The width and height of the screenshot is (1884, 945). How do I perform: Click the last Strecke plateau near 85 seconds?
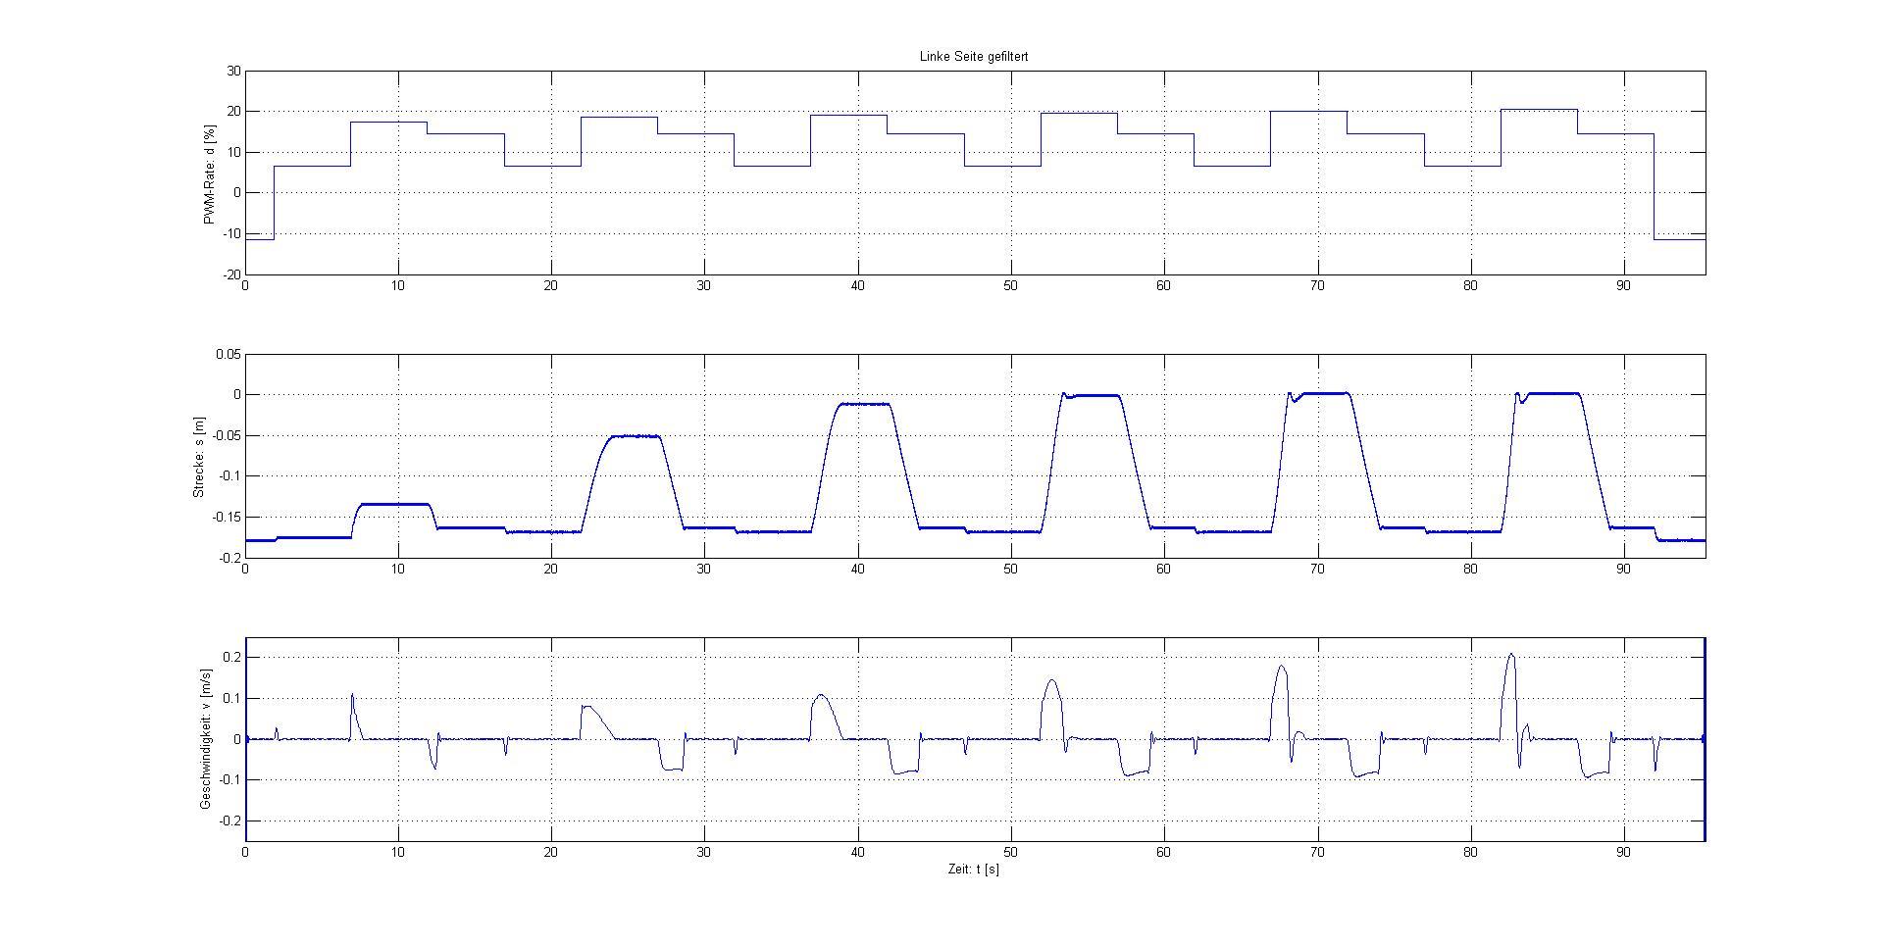click(1554, 393)
